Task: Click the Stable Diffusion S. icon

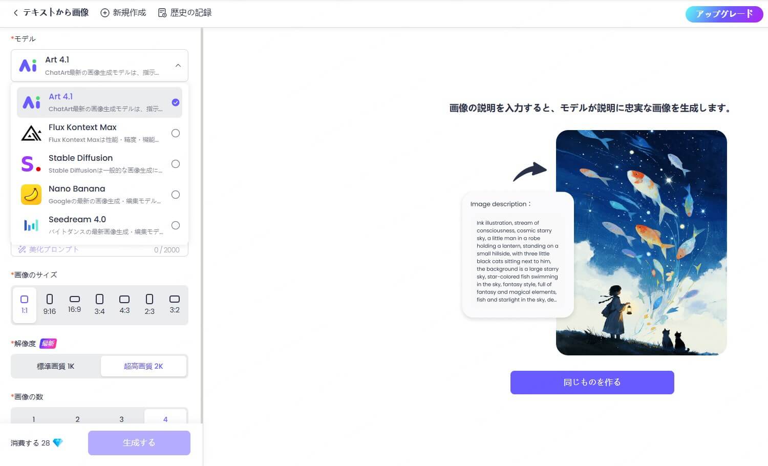Action: 31,164
